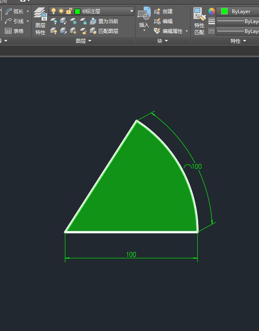Click the turn all layers on icon
Screen dimensions: 259x331
[x=54, y=31]
